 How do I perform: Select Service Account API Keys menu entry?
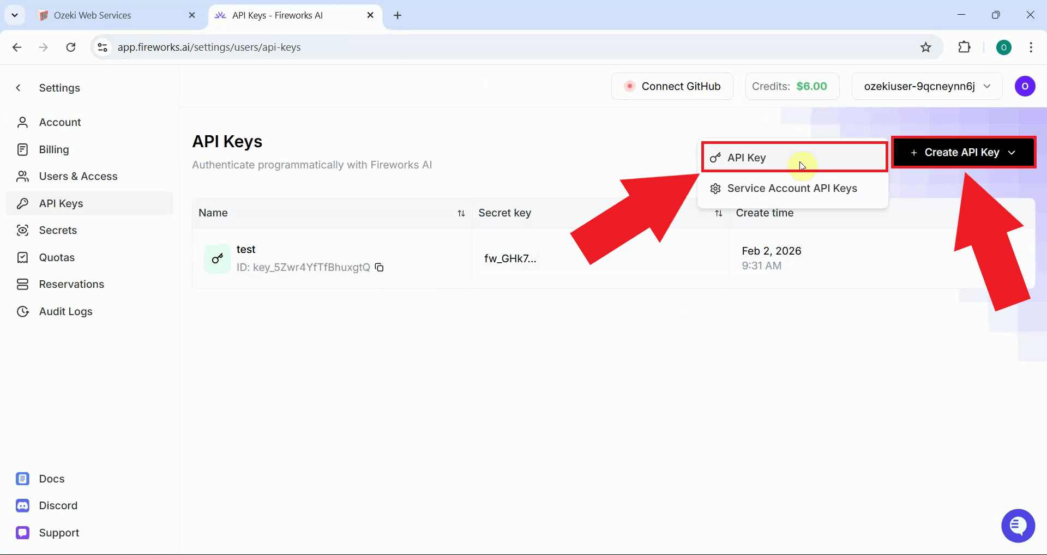[792, 188]
